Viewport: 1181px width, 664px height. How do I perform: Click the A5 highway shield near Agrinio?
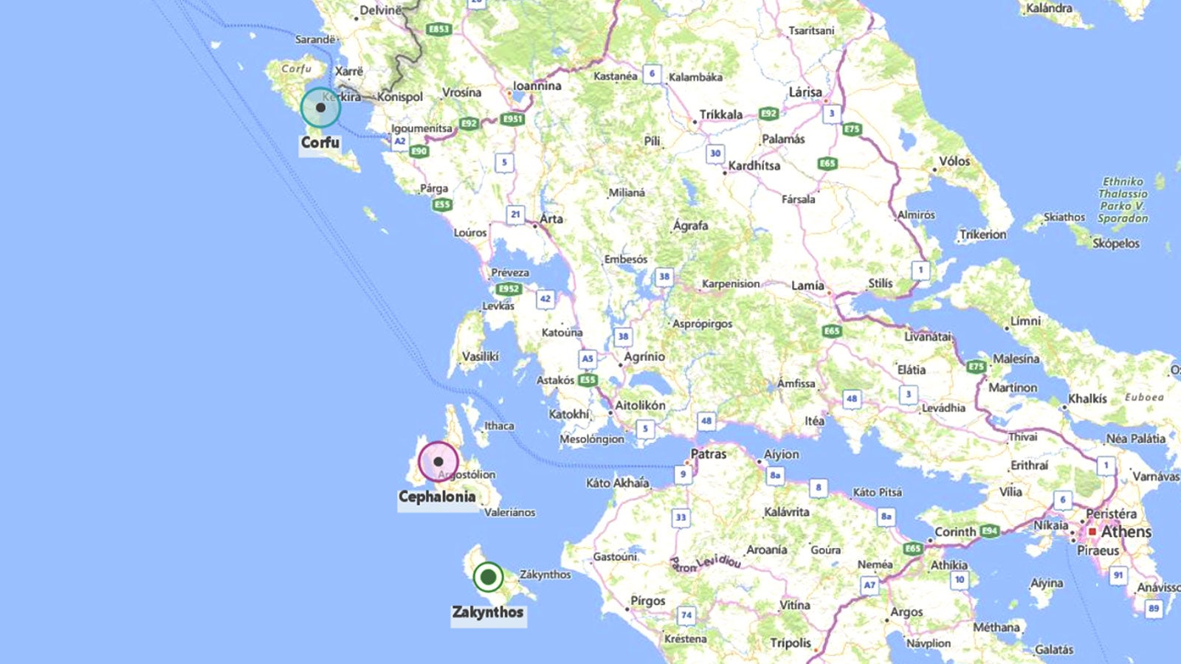coord(587,359)
